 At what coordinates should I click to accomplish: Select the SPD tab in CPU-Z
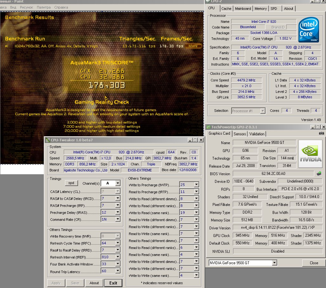(x=274, y=9)
